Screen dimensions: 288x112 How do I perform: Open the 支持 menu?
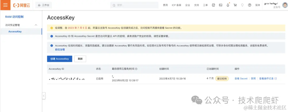(x=196, y=5)
